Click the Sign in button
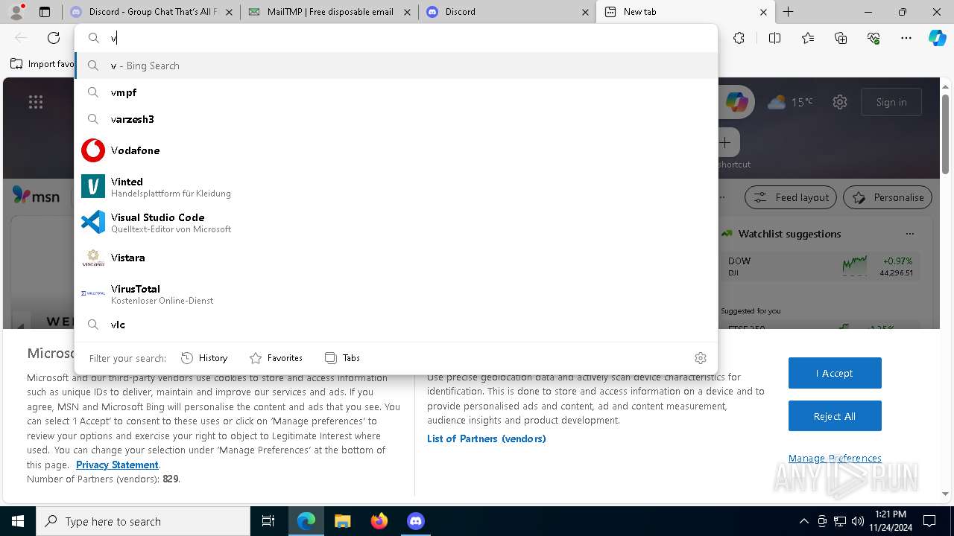The width and height of the screenshot is (954, 536). [891, 102]
